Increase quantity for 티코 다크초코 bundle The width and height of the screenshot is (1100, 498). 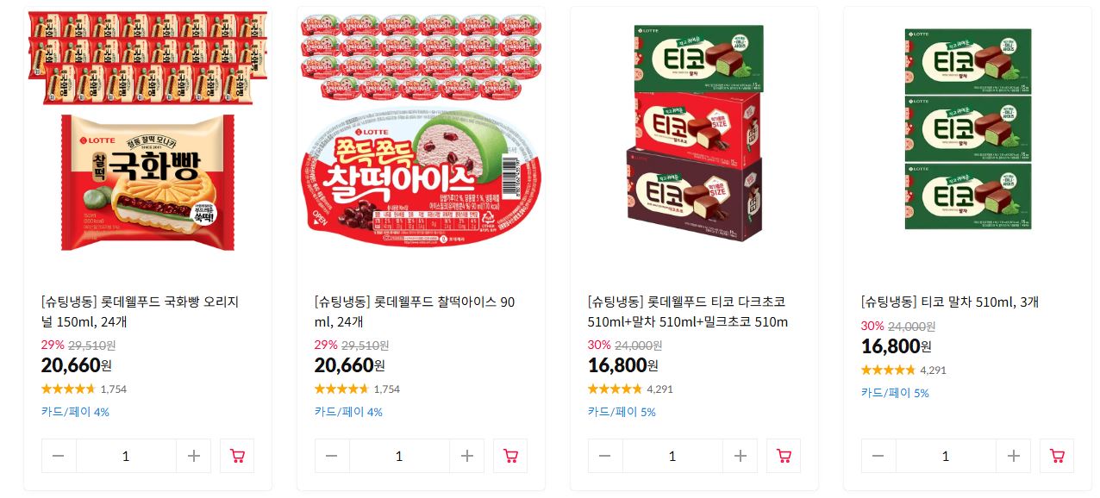coord(740,456)
